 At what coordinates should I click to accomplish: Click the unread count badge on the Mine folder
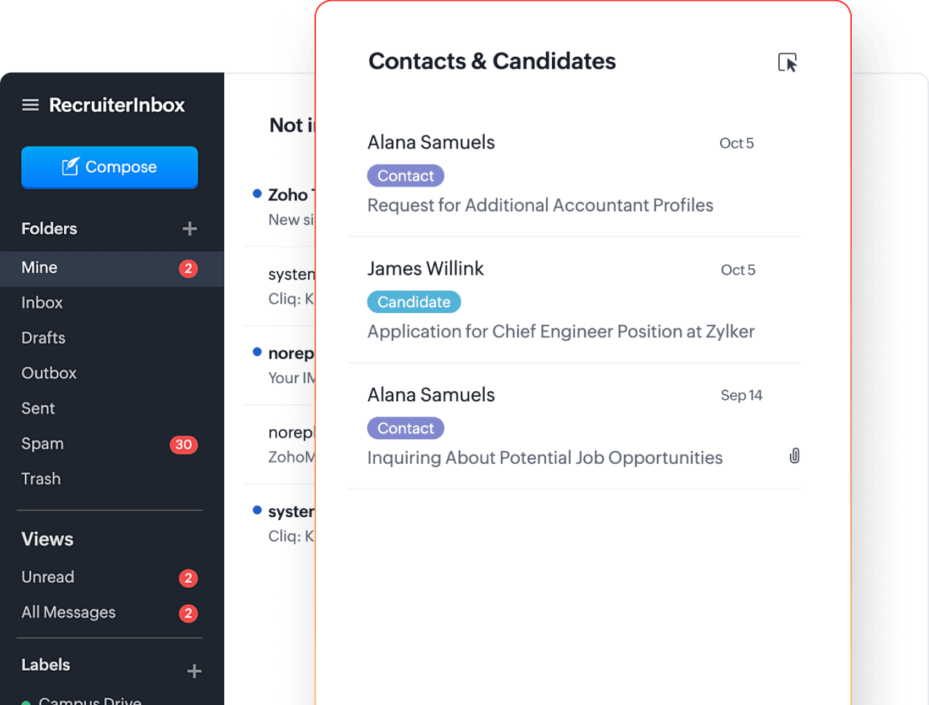coord(189,268)
